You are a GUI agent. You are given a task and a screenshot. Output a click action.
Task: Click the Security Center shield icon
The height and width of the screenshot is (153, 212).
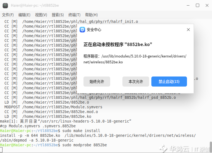click(x=82, y=30)
